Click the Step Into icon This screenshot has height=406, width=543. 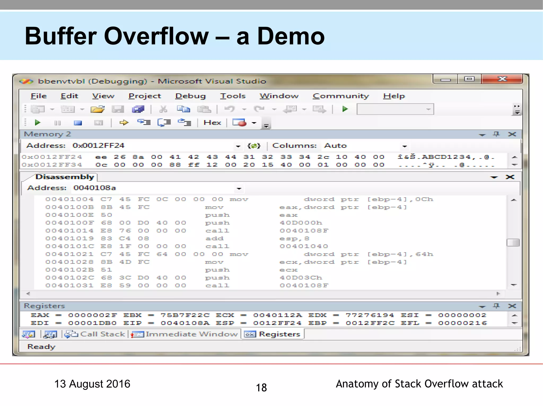[144, 122]
